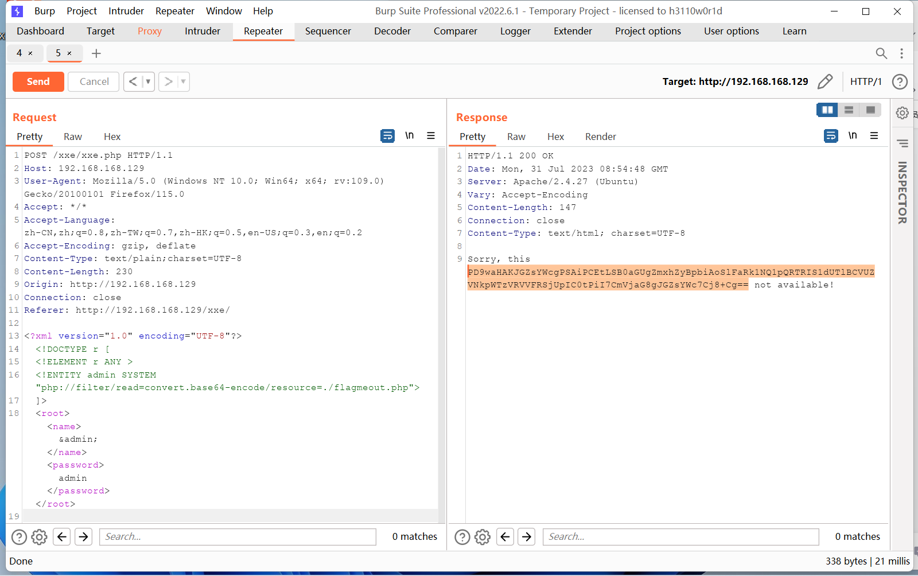Open the Help menu
The height and width of the screenshot is (576, 918).
263,11
